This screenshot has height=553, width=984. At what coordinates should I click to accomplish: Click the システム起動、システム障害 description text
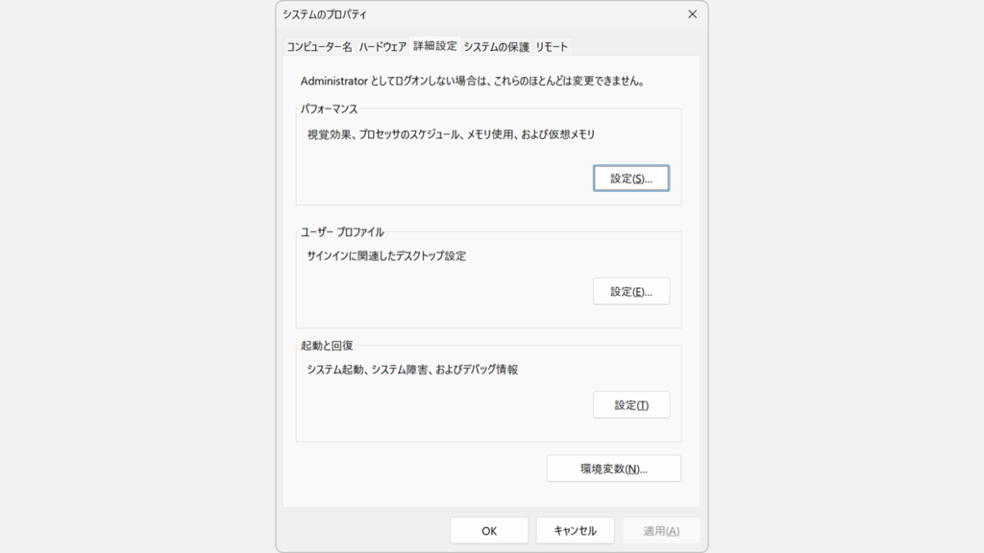[412, 370]
